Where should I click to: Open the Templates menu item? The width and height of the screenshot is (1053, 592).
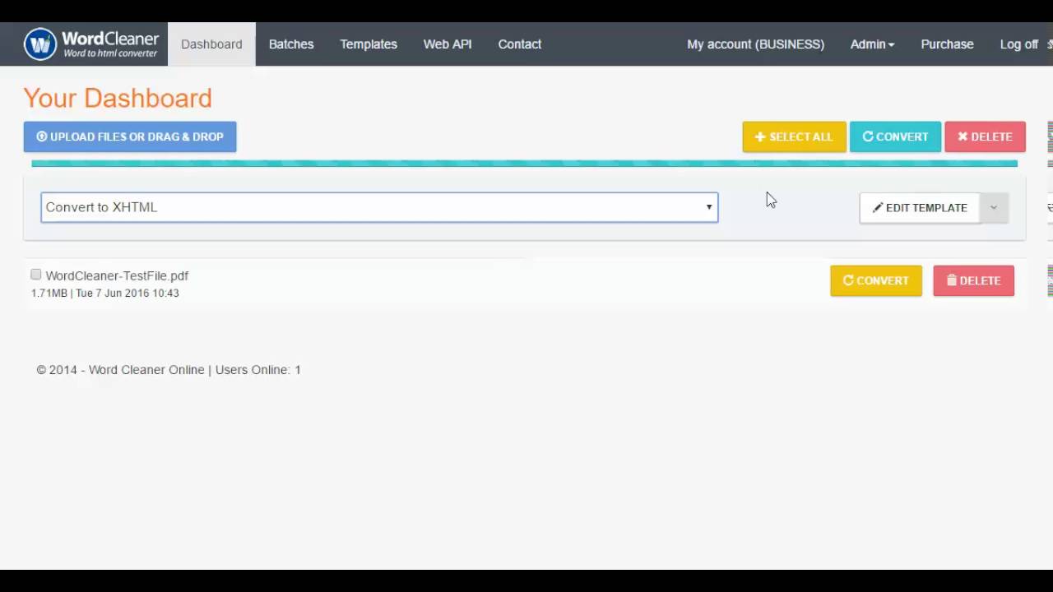point(369,44)
